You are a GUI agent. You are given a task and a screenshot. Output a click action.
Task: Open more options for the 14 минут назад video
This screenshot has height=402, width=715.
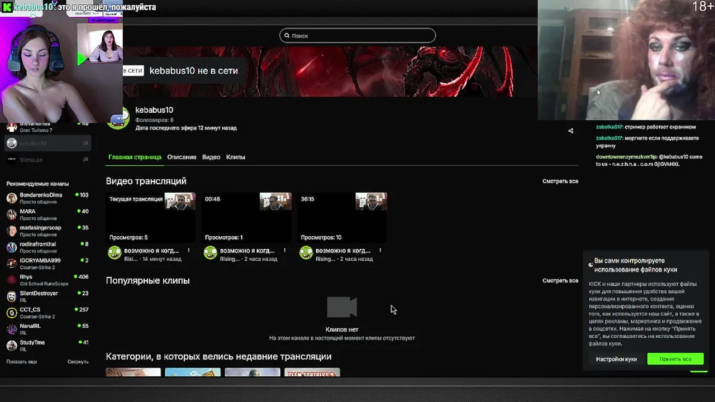click(x=189, y=251)
